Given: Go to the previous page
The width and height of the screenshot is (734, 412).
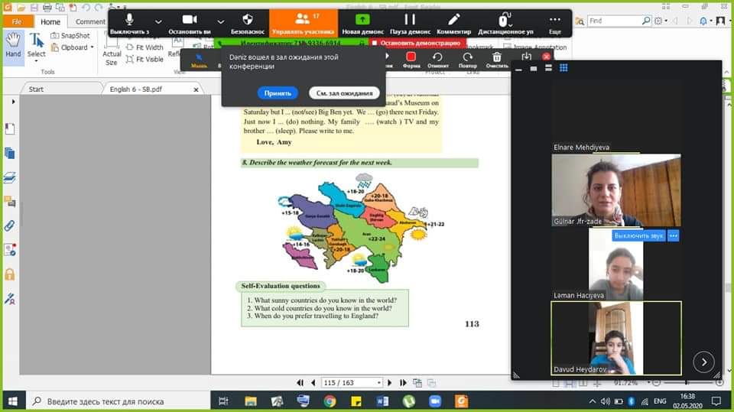Looking at the screenshot, I should pos(313,382).
